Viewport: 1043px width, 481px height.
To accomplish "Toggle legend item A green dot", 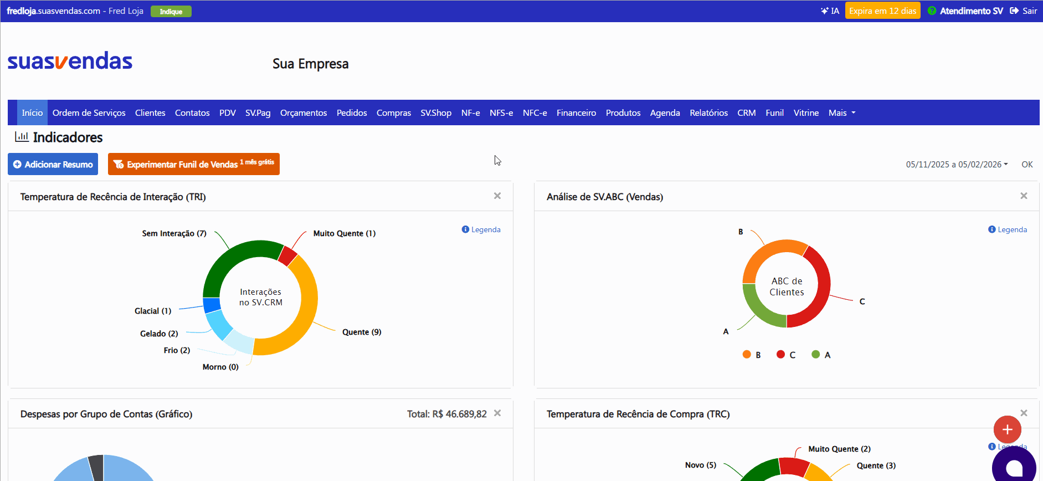I will [x=816, y=354].
